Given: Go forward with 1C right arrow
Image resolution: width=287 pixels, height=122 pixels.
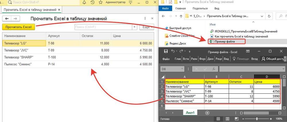Looking at the screenshot, I should pos(15,19).
